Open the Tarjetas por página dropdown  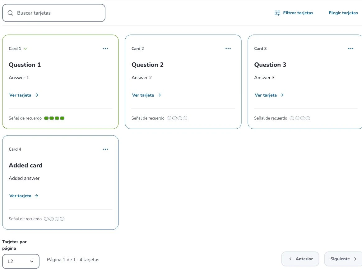click(x=21, y=262)
